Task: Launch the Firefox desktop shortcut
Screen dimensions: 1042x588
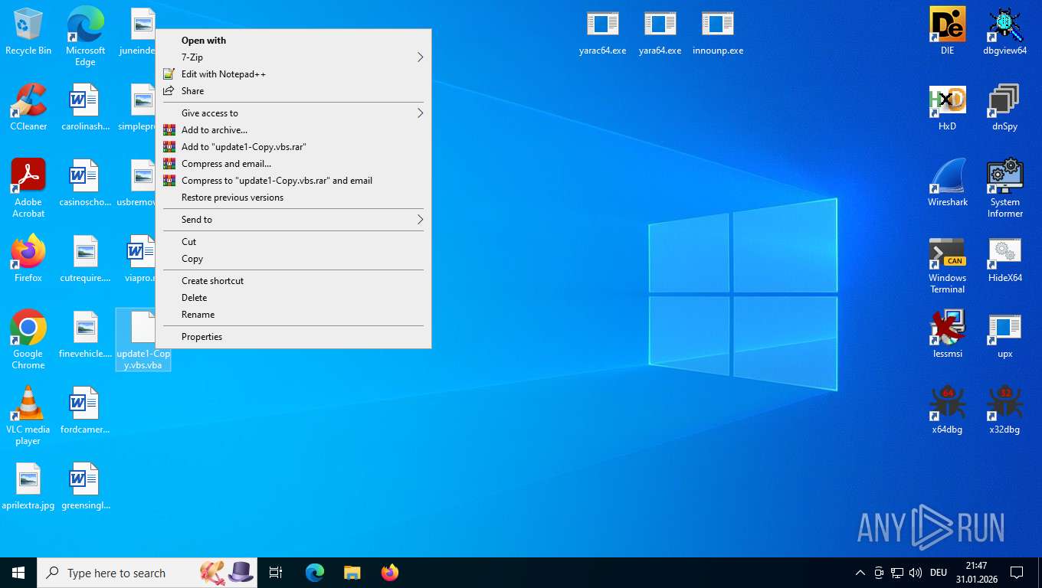Action: [x=28, y=259]
